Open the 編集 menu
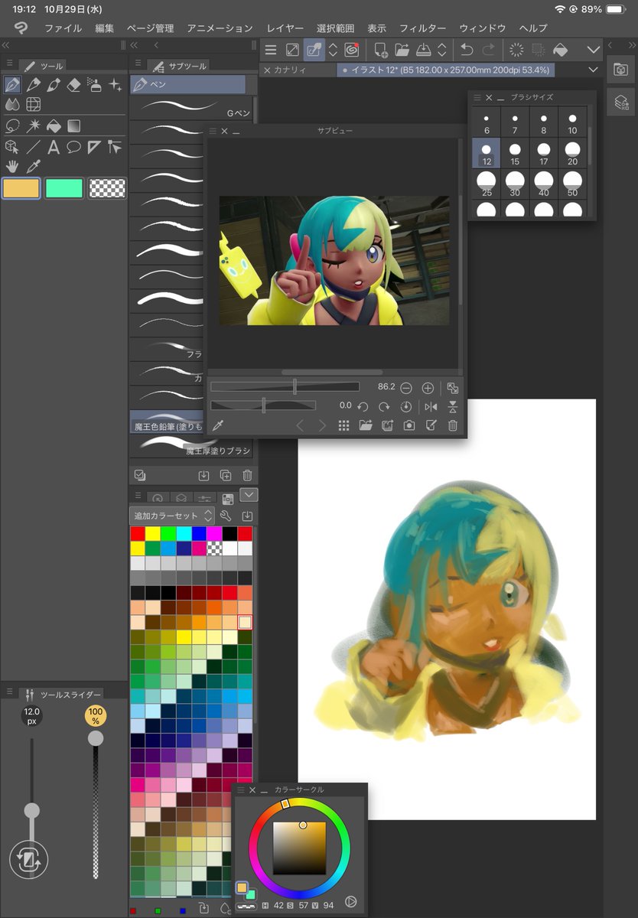 click(105, 28)
